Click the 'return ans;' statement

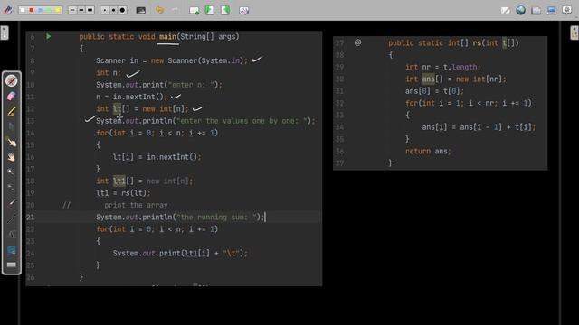(x=428, y=151)
